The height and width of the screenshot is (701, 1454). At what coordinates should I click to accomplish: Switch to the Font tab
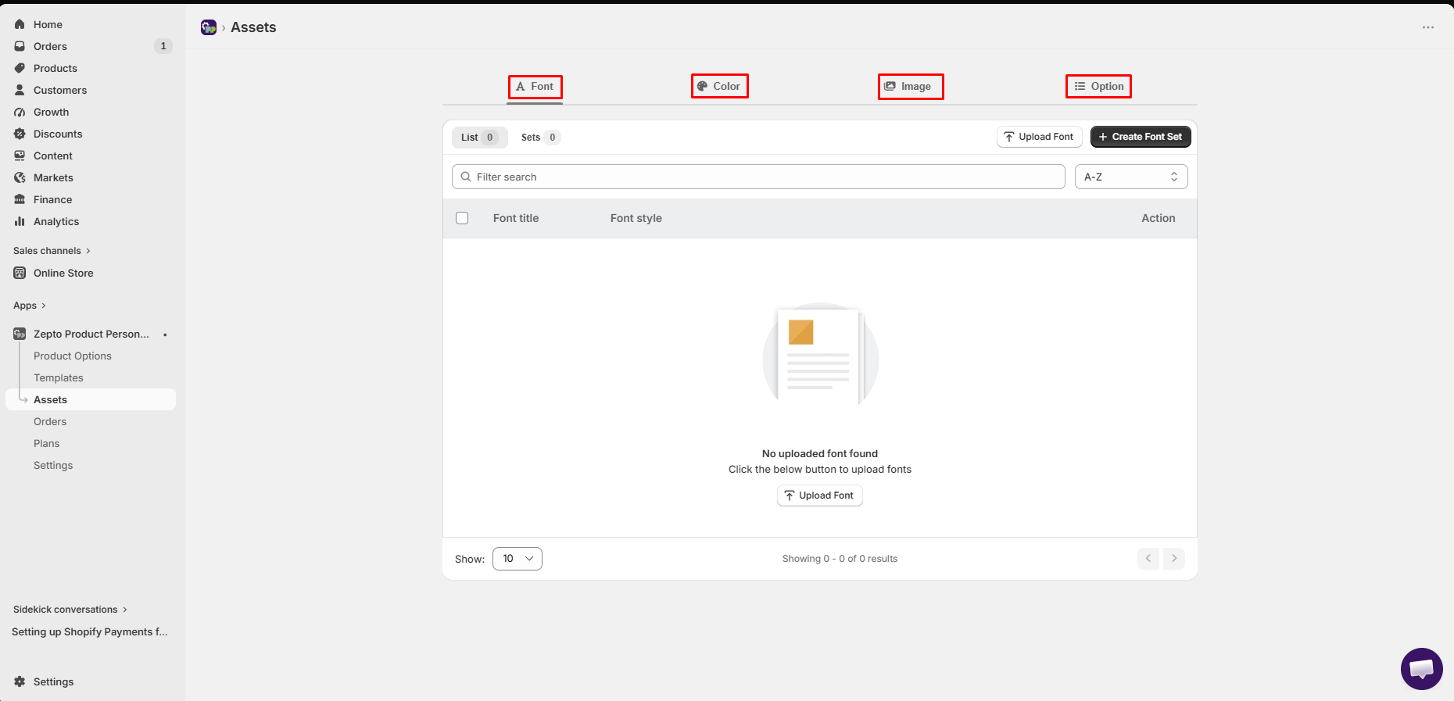(535, 87)
